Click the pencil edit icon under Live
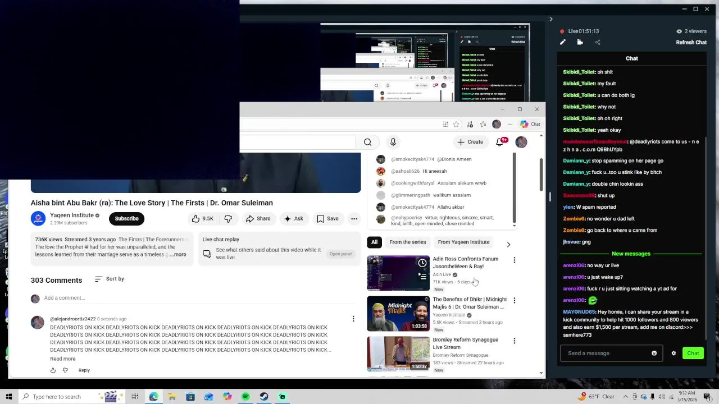Image resolution: width=719 pixels, height=404 pixels. (x=563, y=42)
